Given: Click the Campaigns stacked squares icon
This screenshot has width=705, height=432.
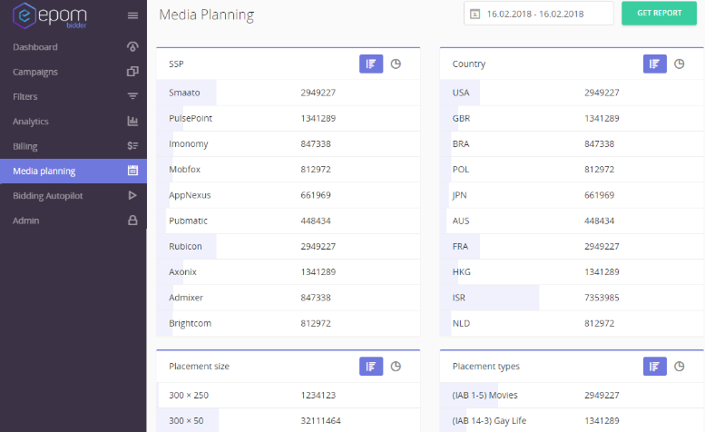Looking at the screenshot, I should [x=132, y=72].
